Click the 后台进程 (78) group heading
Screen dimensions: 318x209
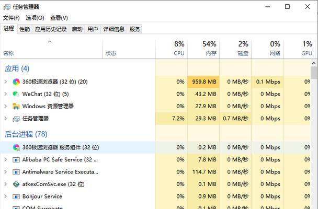[26, 134]
